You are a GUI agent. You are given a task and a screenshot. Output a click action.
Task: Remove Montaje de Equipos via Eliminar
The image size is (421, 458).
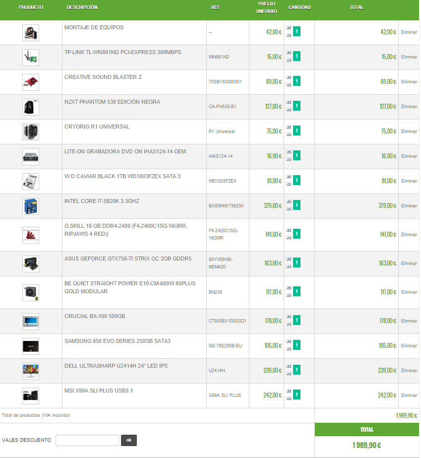(409, 32)
